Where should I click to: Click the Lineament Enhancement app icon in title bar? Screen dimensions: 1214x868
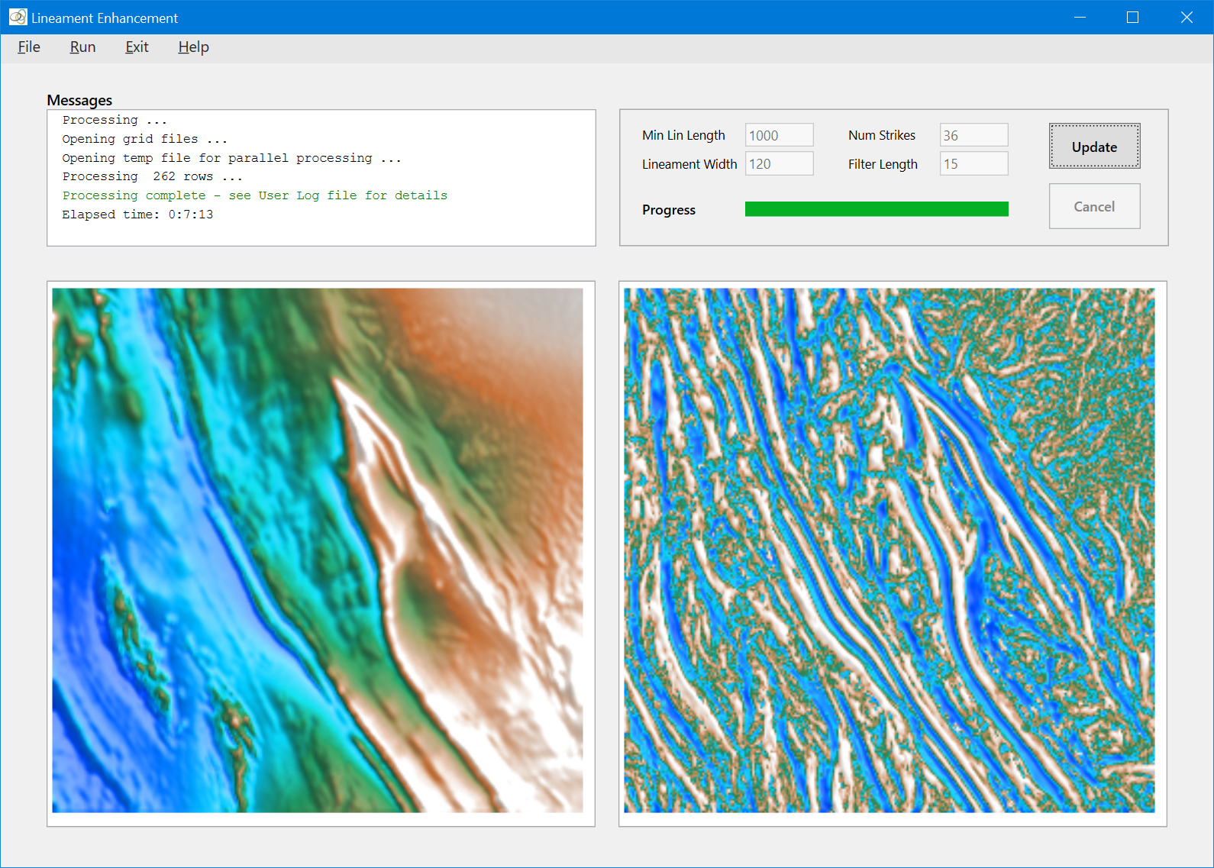(x=18, y=17)
